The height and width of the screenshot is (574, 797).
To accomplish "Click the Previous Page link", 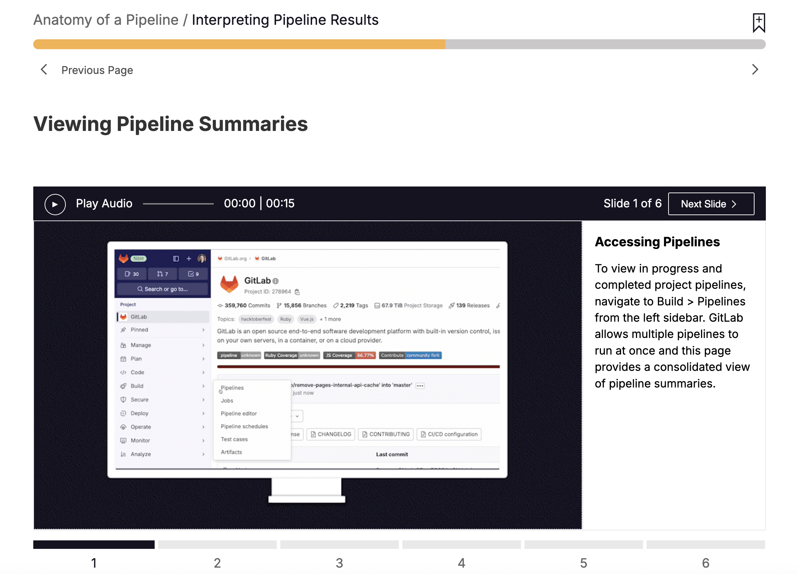I will pos(97,70).
